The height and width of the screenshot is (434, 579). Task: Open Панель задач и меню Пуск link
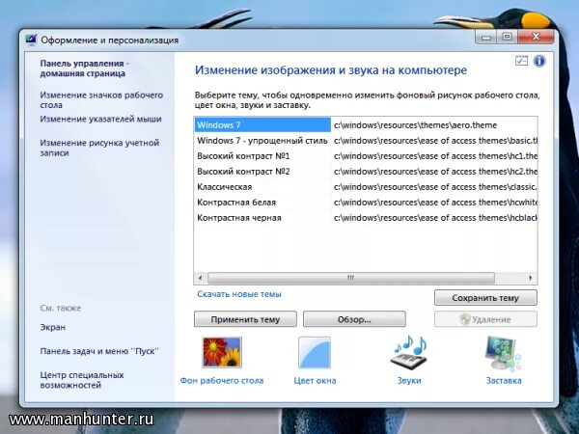pyautogui.click(x=99, y=351)
